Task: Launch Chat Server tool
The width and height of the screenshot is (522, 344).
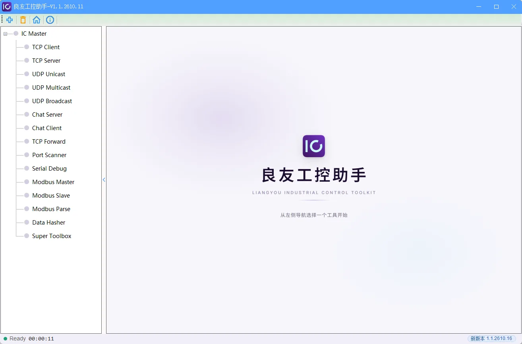Action: [x=47, y=115]
